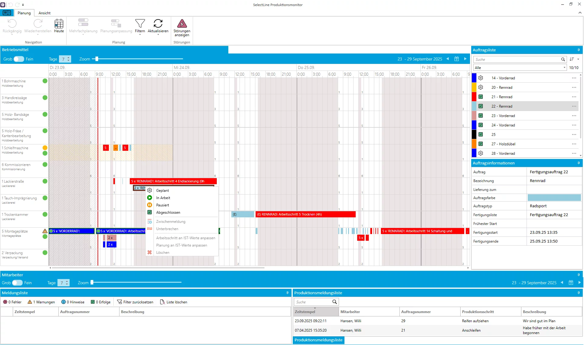Open the gear icon beside 14 - Vorderrad

(481, 78)
